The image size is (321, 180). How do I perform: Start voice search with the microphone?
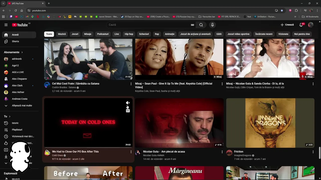point(212,25)
